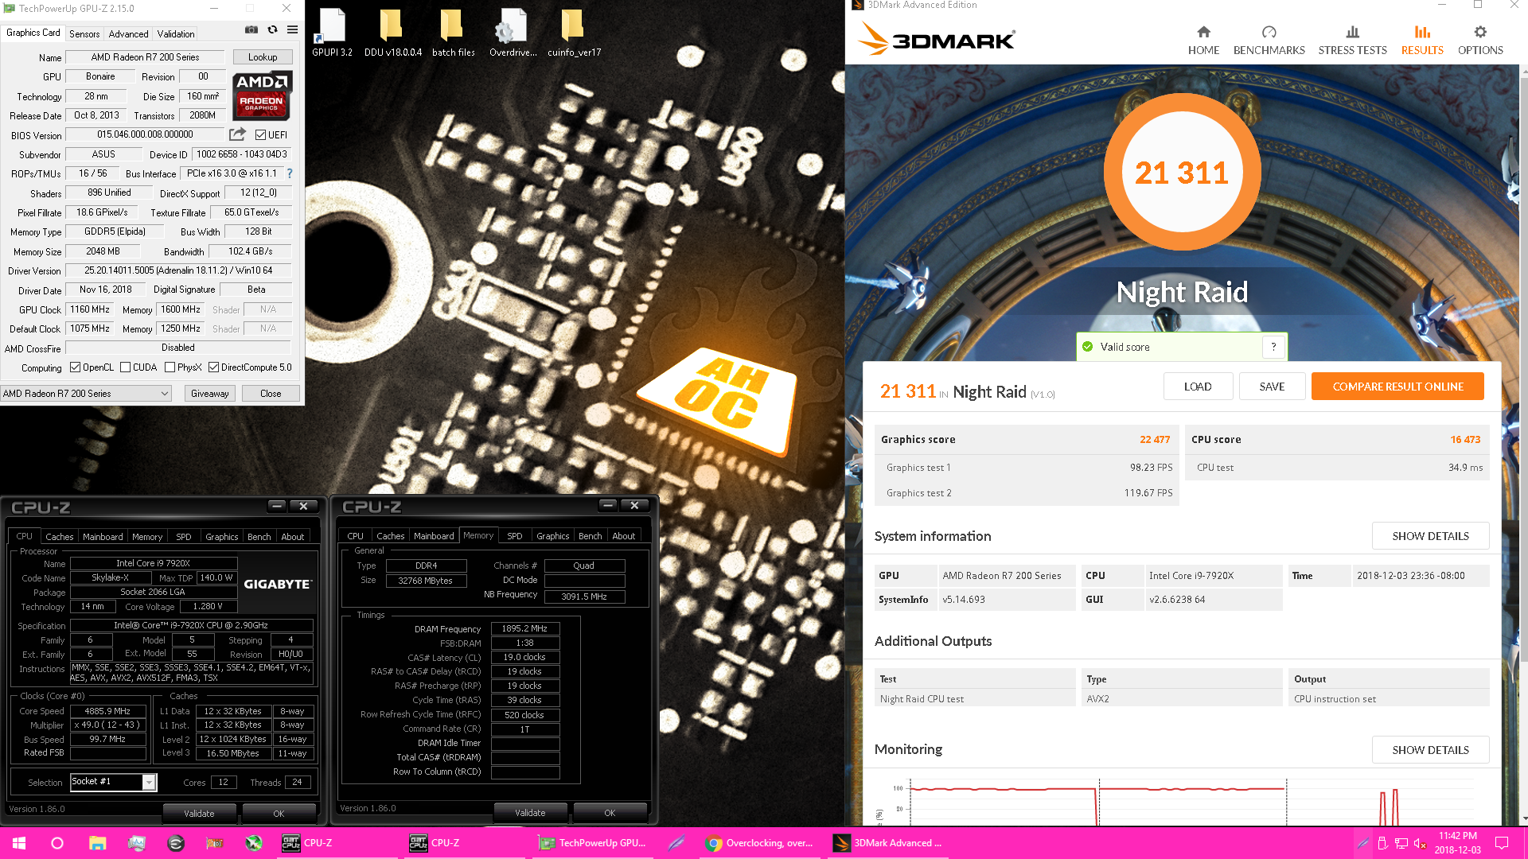Select the Overdrive desktop file icon
The width and height of the screenshot is (1528, 859).
click(513, 33)
